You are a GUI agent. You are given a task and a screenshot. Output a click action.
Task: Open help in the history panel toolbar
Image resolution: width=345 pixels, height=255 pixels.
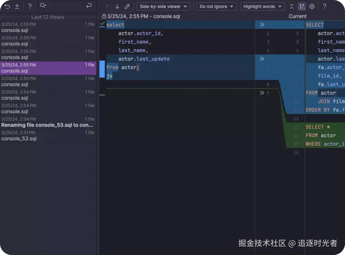tap(30, 6)
